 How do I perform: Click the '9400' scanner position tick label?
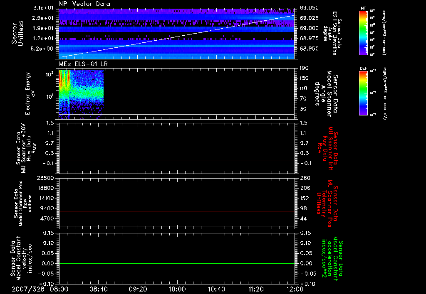click(47, 208)
